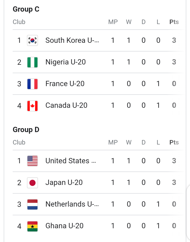Click MP column header in Group D

point(113,142)
